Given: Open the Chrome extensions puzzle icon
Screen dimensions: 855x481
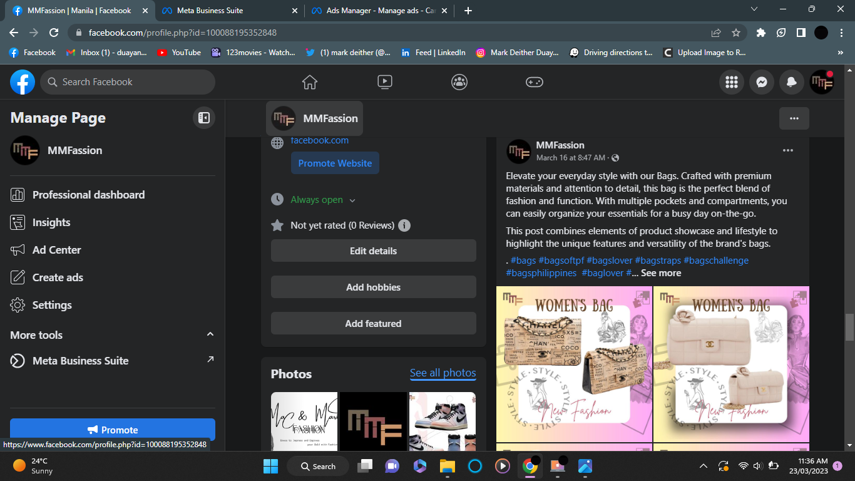Looking at the screenshot, I should pos(761,33).
